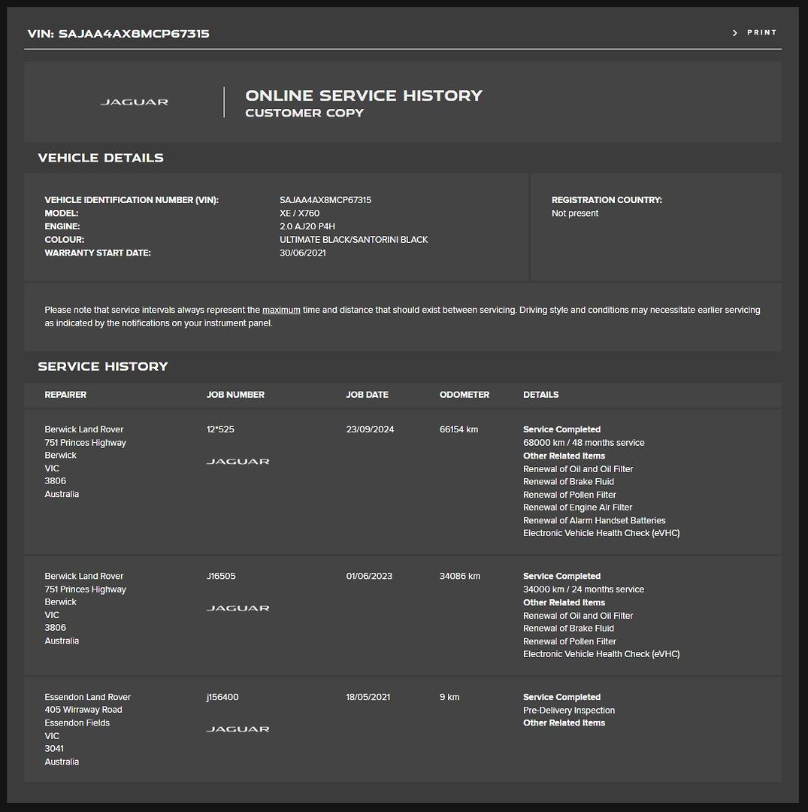Click 'Pre-Delivery Inspection' detail
The image size is (808, 812).
[569, 710]
